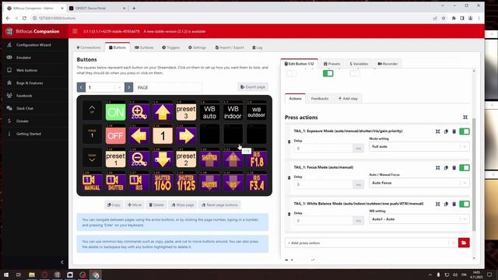Duplicate the Focus Mode action
This screenshot has width=498, height=280.
(446, 168)
